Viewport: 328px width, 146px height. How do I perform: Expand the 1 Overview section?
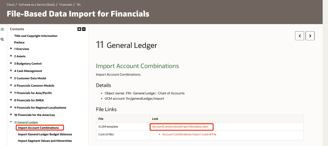tap(11, 49)
